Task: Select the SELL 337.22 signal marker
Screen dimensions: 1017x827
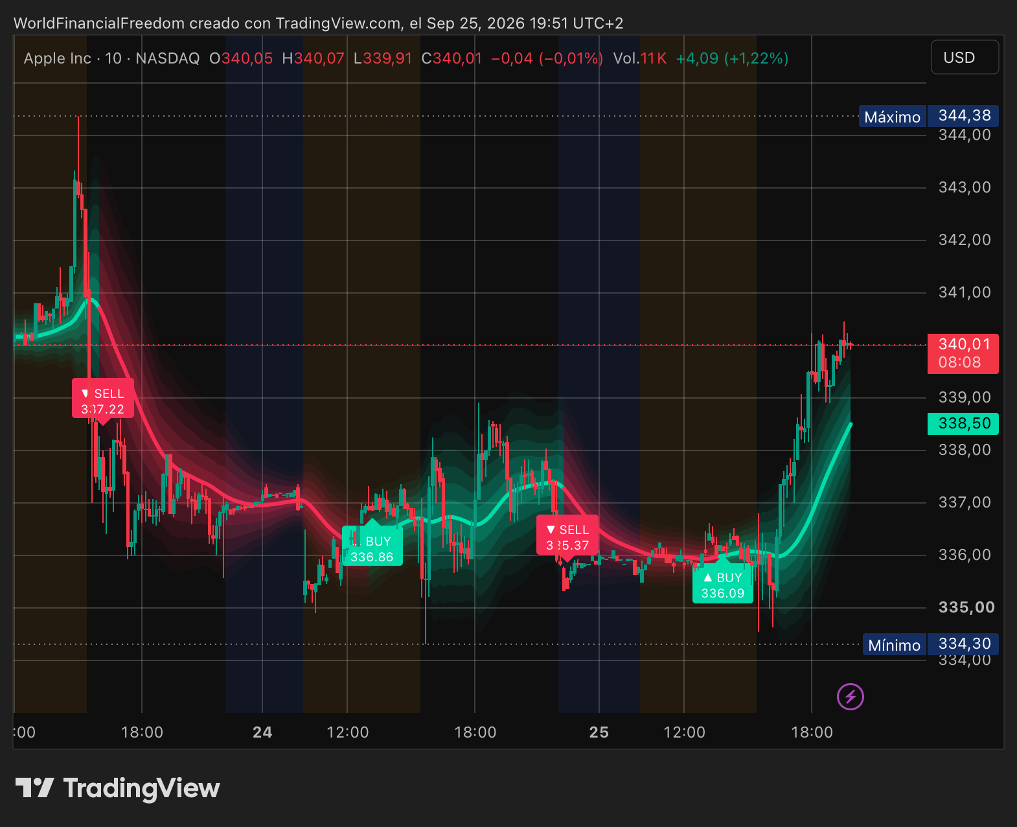Action: (103, 401)
